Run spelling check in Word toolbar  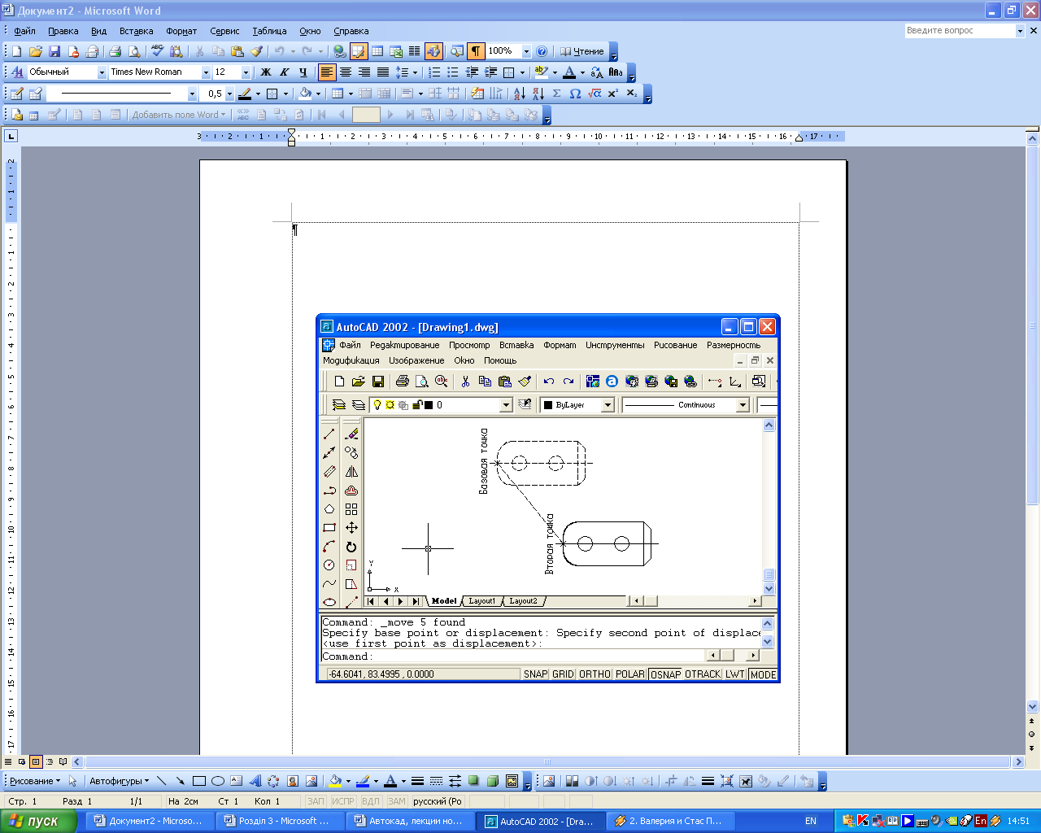(x=158, y=51)
